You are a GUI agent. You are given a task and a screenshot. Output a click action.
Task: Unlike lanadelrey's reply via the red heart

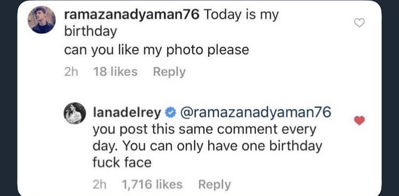point(360,120)
